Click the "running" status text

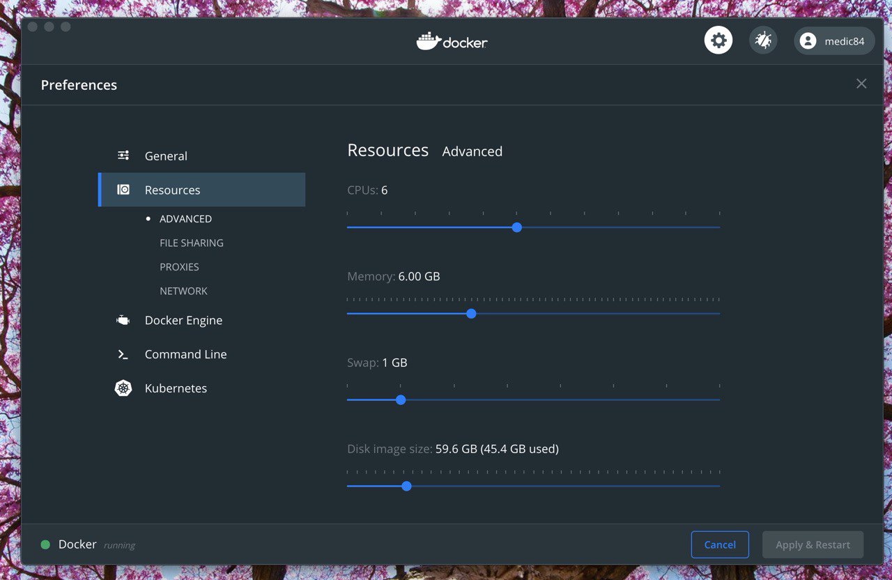pyautogui.click(x=119, y=545)
